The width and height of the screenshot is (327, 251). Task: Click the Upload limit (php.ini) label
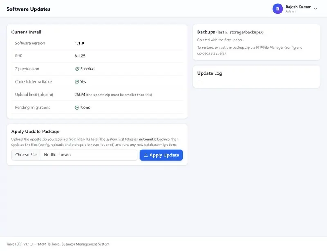(x=34, y=95)
